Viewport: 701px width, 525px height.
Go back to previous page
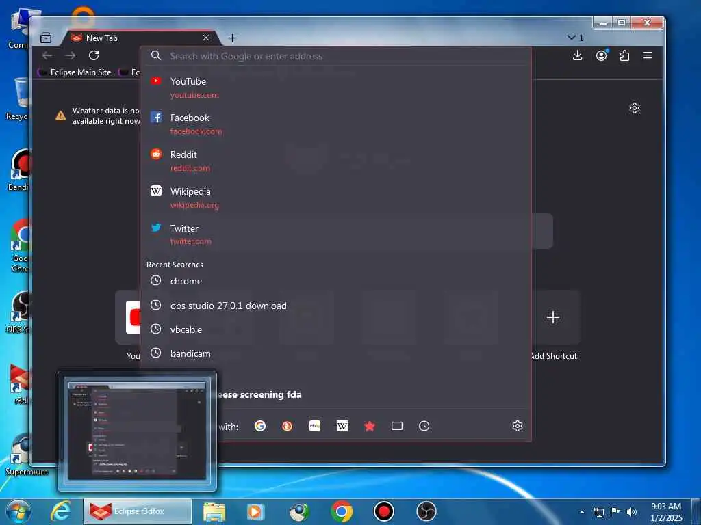[x=47, y=55]
